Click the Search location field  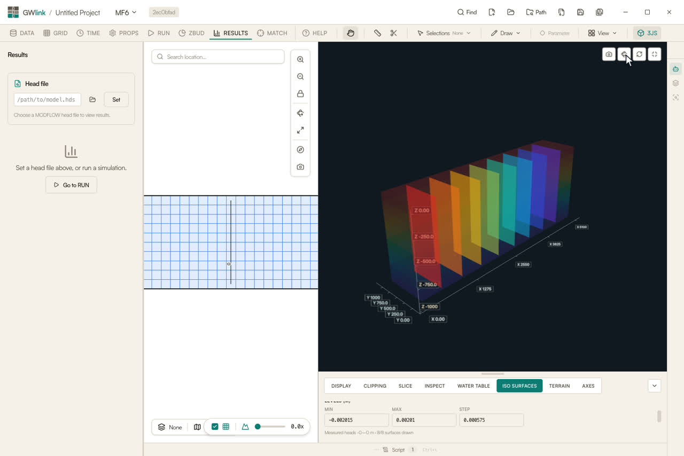pos(218,57)
